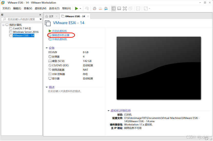Open the 文件(F) menu
213x141 pixels.
tap(6, 8)
